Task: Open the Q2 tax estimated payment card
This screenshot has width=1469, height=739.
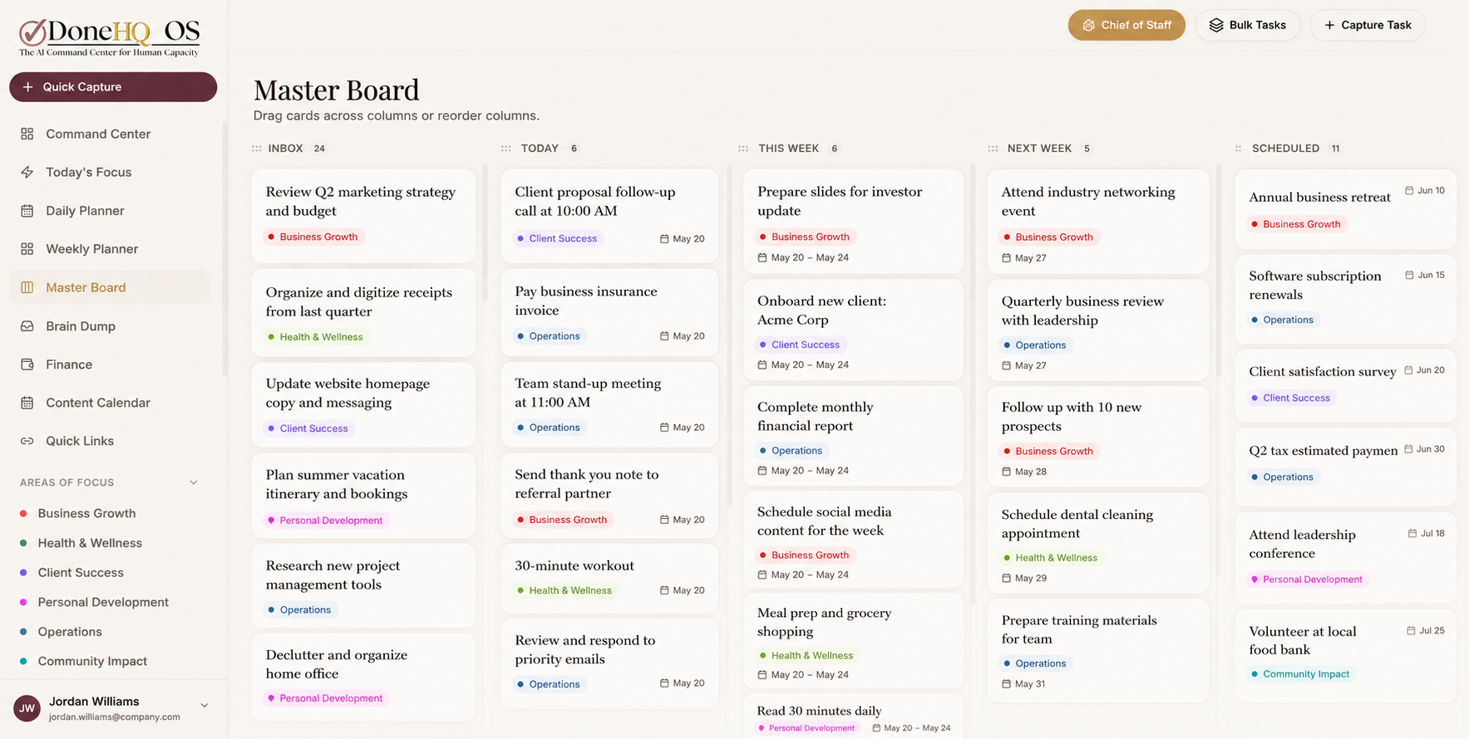Action: pyautogui.click(x=1345, y=466)
